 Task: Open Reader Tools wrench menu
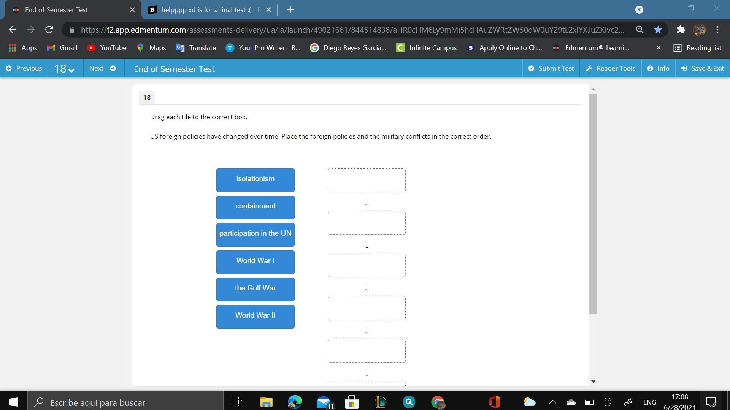click(611, 68)
